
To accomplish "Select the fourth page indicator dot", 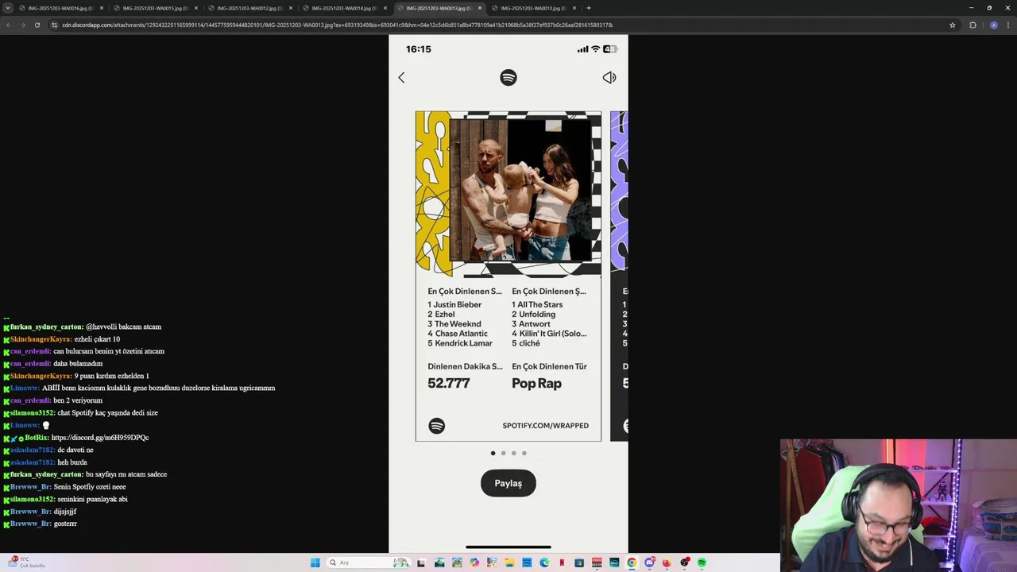I will pyautogui.click(x=524, y=453).
